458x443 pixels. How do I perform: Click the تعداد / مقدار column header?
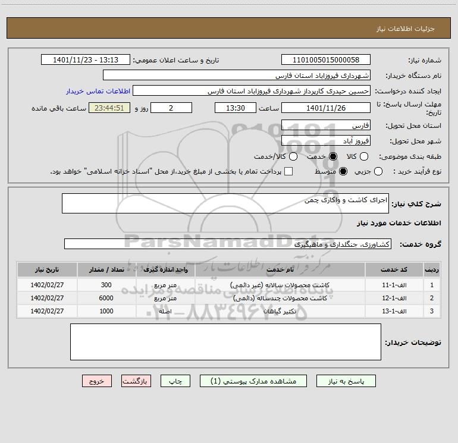pos(106,269)
